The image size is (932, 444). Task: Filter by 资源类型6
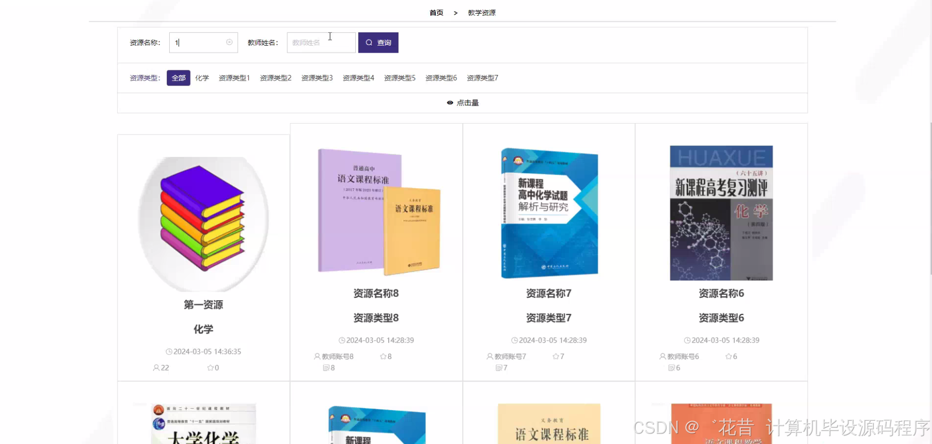point(441,78)
